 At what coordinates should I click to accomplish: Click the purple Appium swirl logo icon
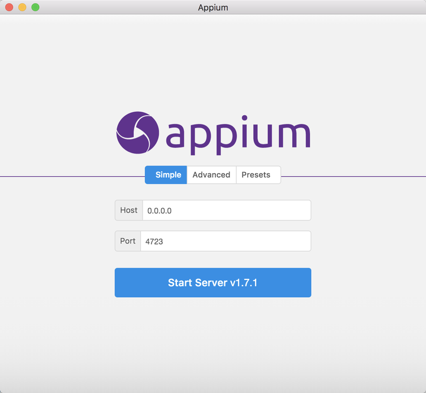tap(137, 132)
